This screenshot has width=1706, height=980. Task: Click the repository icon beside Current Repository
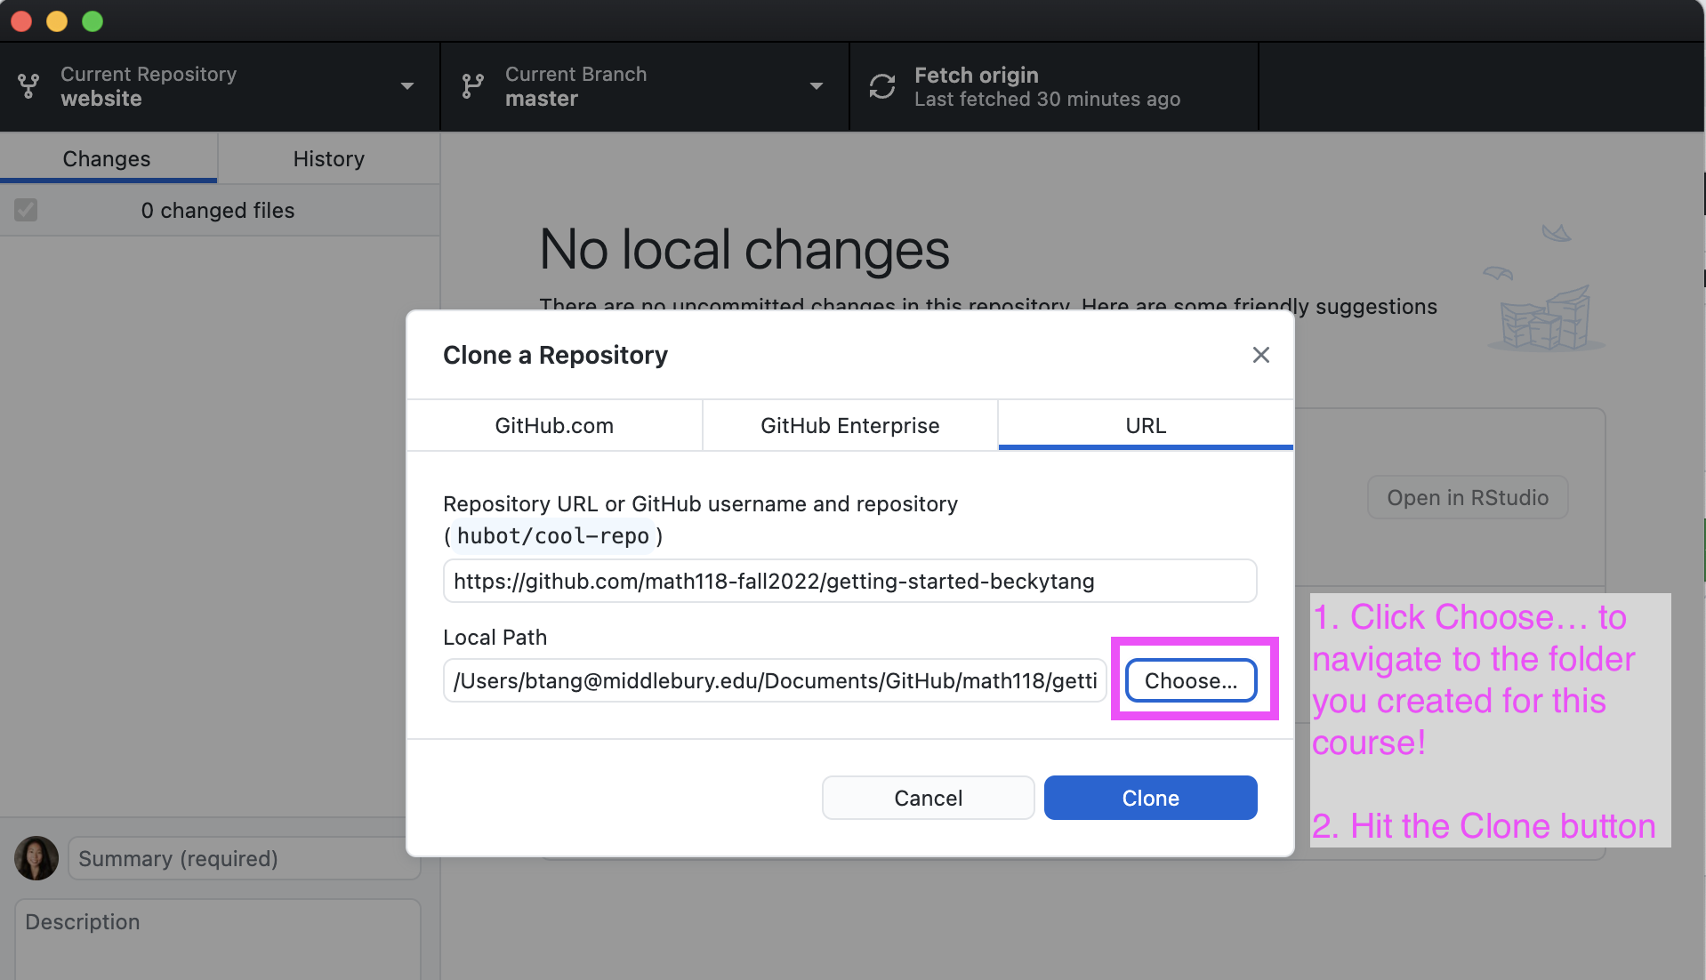28,86
